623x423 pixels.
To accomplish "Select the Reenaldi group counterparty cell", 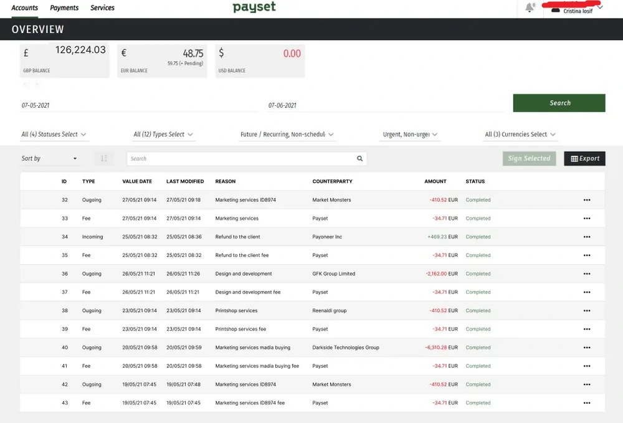I will pos(330,311).
